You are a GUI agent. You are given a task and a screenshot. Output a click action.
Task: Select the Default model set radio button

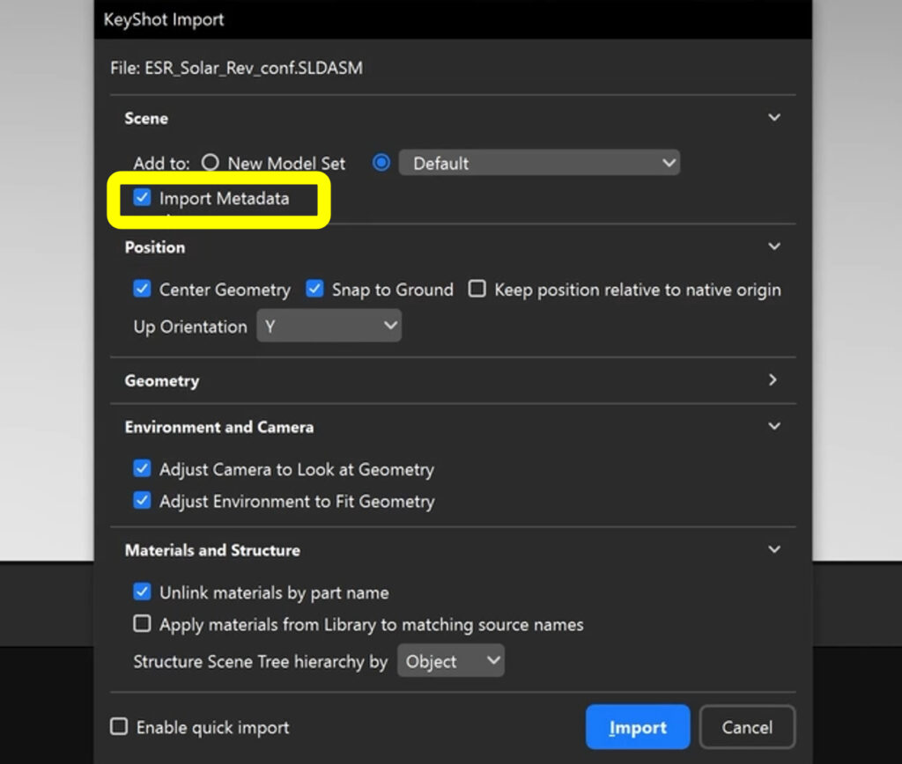click(381, 163)
